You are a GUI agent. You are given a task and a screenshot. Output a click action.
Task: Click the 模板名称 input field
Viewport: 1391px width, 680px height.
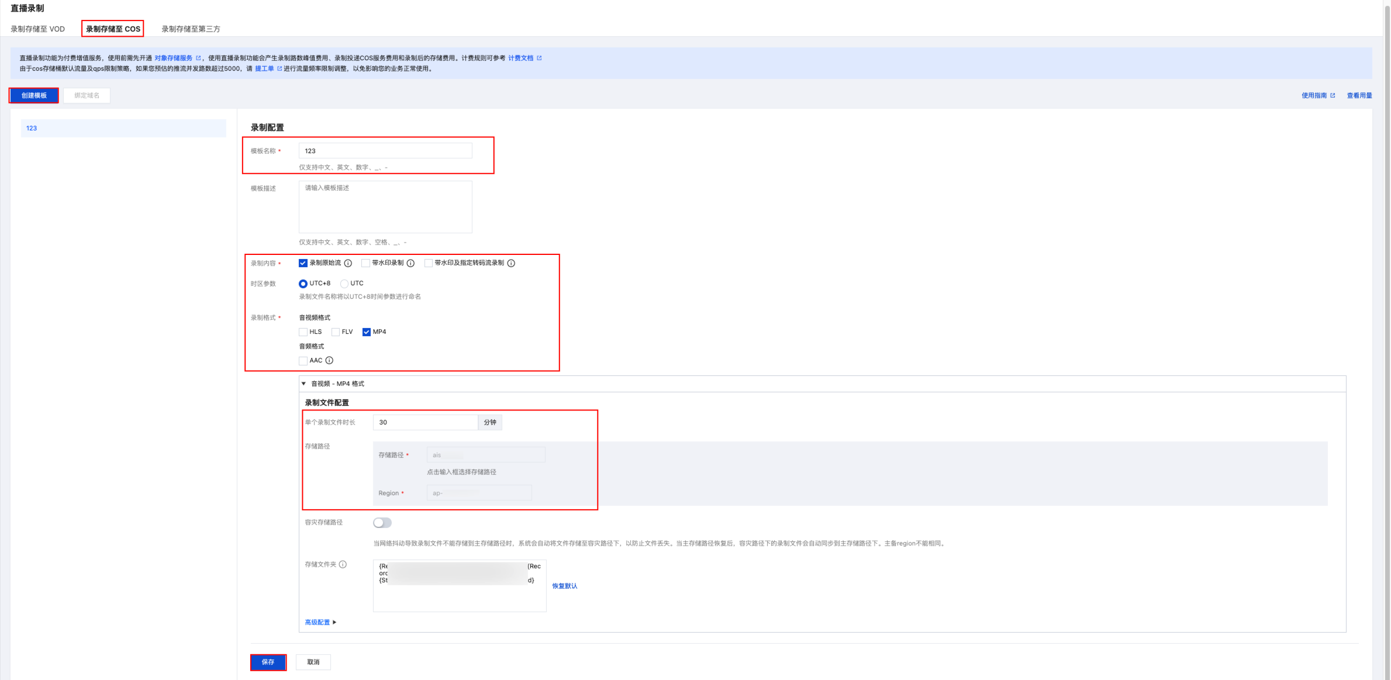click(385, 151)
